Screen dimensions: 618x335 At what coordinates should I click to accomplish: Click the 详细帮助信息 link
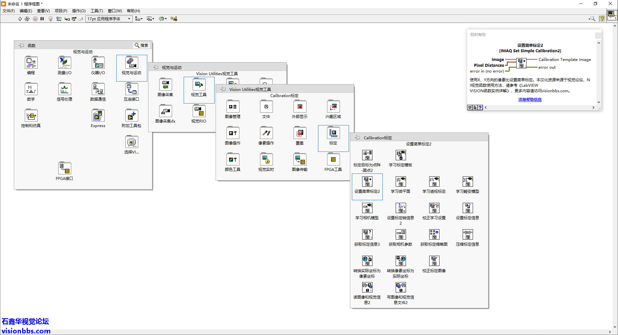point(530,100)
